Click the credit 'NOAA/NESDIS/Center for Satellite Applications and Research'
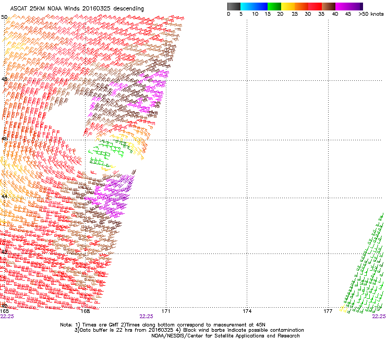This screenshot has height=339, width=386. tap(225, 336)
